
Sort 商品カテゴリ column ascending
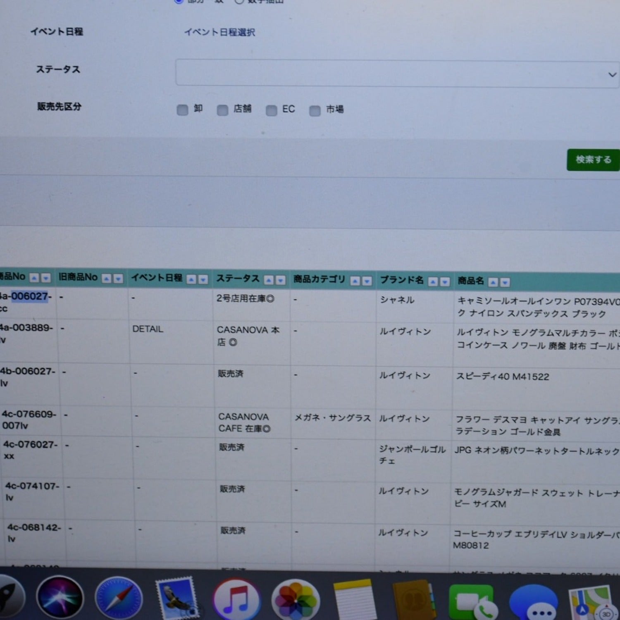coord(355,281)
